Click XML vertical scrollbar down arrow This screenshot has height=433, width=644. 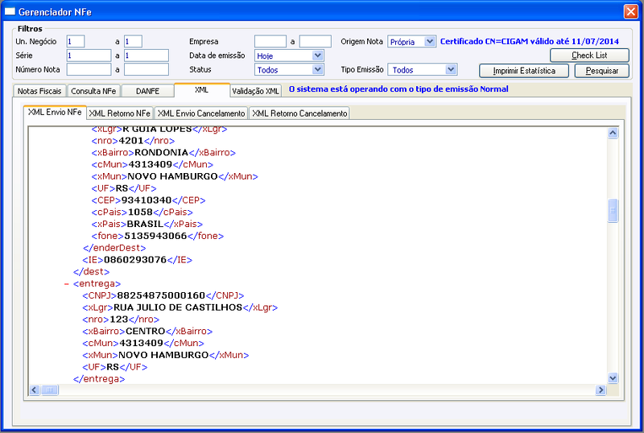click(x=613, y=378)
